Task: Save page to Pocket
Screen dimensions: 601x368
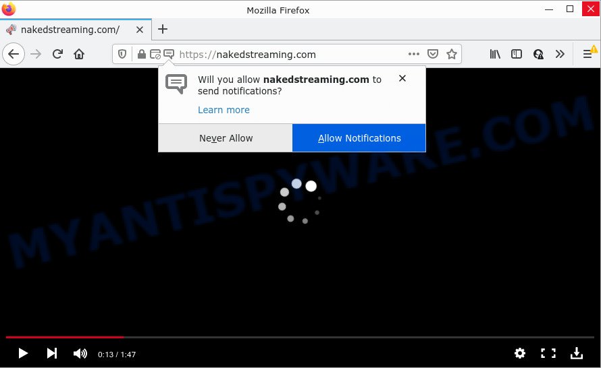Action: (433, 54)
